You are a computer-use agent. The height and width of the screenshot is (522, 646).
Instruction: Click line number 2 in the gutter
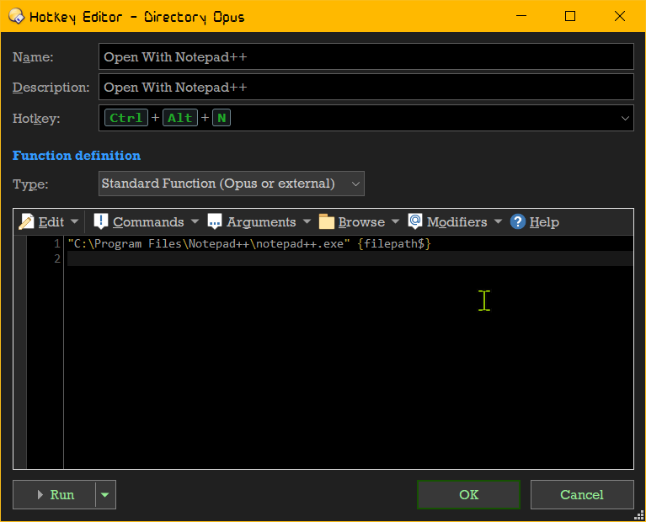(57, 258)
